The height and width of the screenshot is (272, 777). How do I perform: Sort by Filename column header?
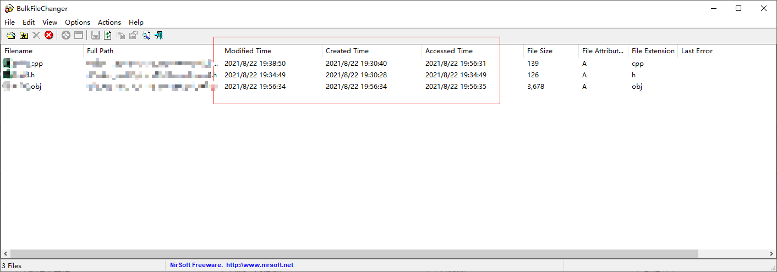[x=42, y=51]
